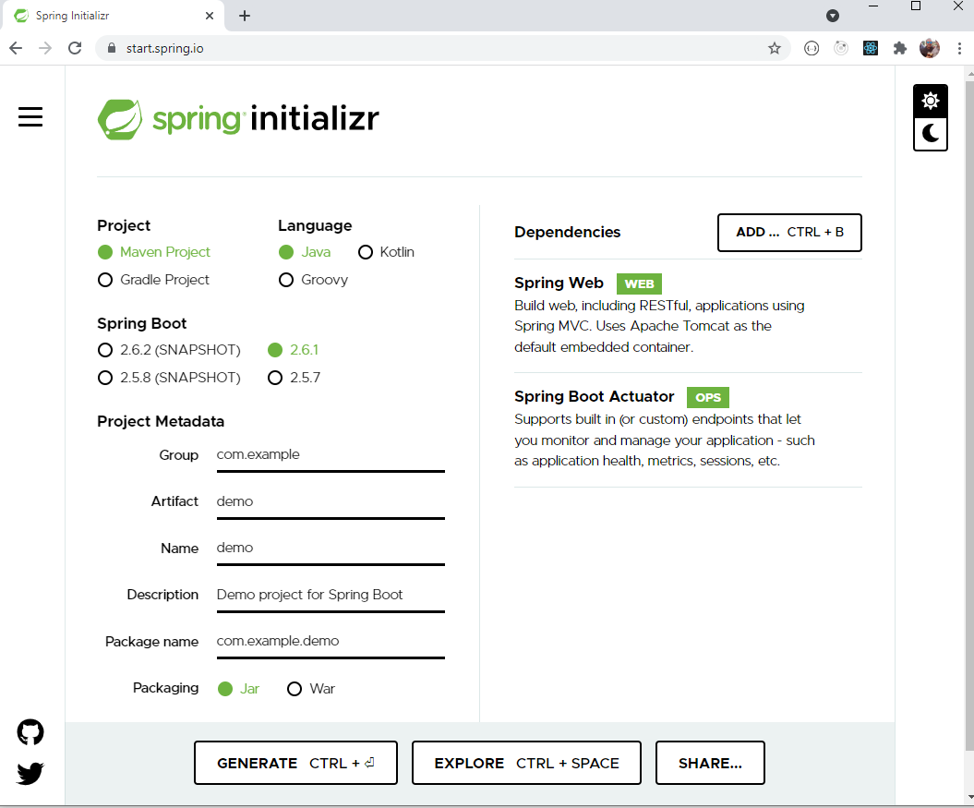Select Spring Boot 2.5.7

(294, 378)
